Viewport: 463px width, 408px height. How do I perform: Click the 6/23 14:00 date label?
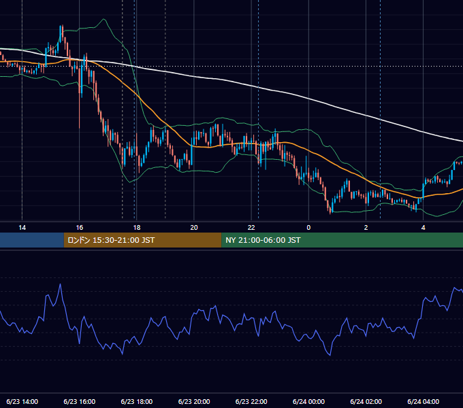[x=22, y=401]
